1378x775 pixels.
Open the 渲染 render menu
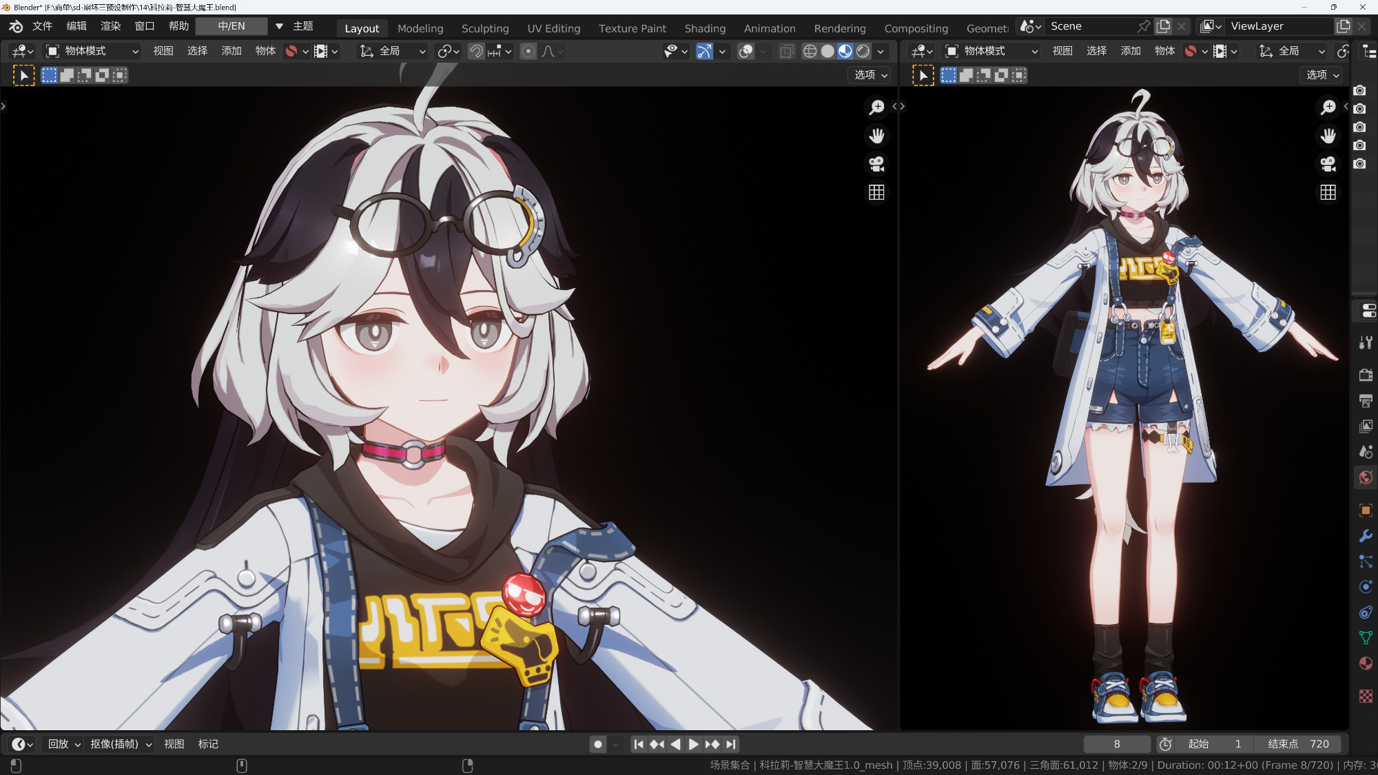[110, 26]
